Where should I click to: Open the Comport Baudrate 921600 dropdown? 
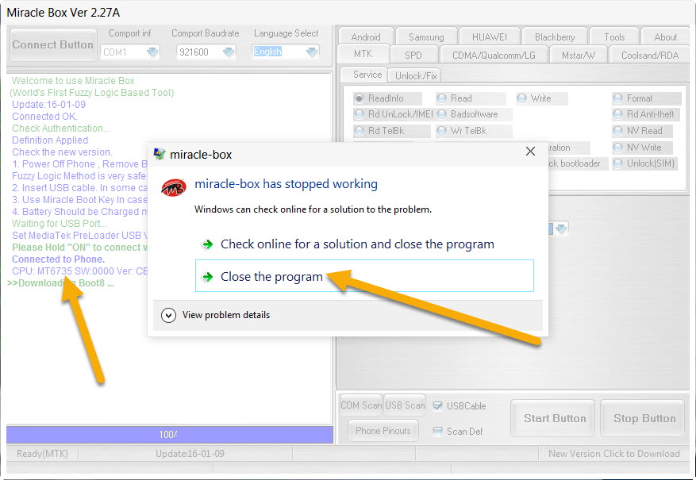pyautogui.click(x=229, y=52)
